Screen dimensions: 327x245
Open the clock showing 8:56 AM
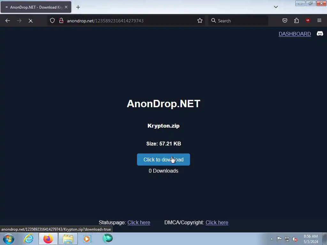(311, 239)
